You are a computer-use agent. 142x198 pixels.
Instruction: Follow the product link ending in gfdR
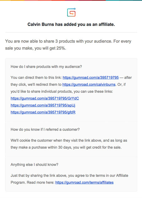[x=43, y=112]
